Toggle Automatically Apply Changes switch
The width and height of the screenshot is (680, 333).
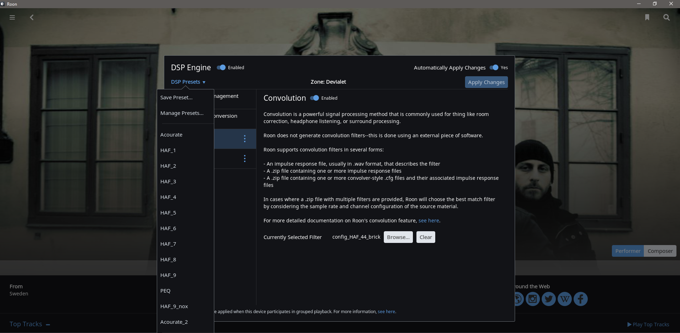click(x=494, y=67)
